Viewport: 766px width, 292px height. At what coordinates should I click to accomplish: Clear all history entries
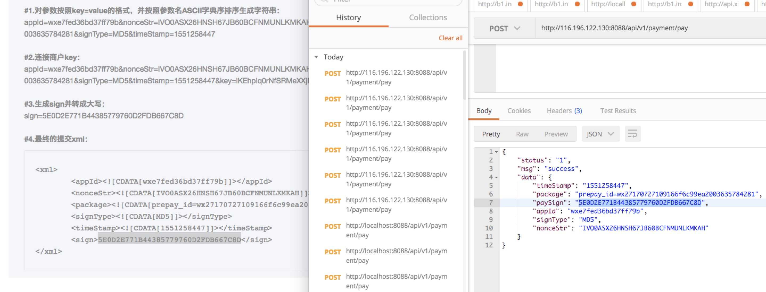pyautogui.click(x=451, y=38)
